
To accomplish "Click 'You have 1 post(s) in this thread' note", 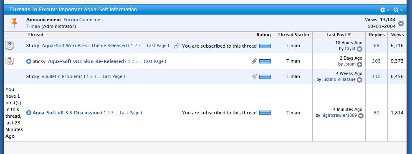I will coord(14,113).
